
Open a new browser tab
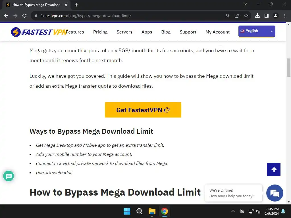pos(77,5)
